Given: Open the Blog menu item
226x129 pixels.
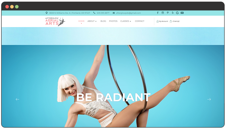Looking at the screenshot, I should pyautogui.click(x=103, y=21).
